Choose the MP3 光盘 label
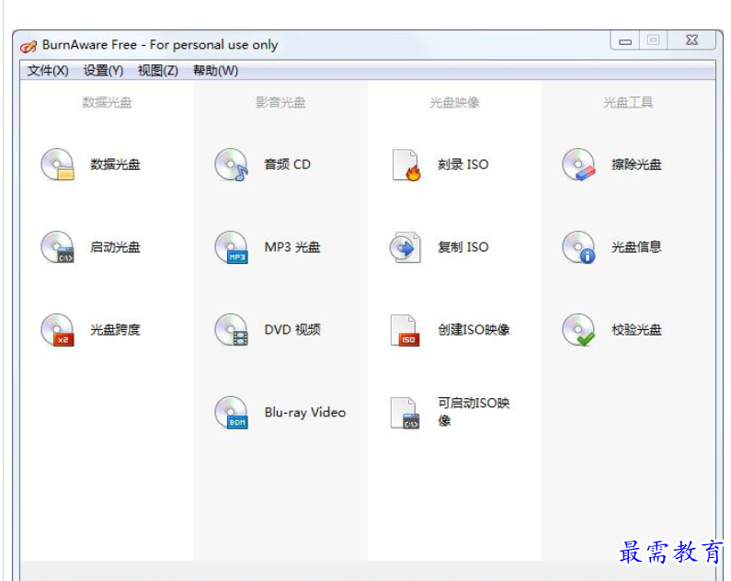Screen dimensions: 731x581 [x=292, y=247]
